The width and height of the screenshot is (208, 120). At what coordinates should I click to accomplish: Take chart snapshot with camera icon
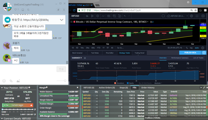point(203,16)
